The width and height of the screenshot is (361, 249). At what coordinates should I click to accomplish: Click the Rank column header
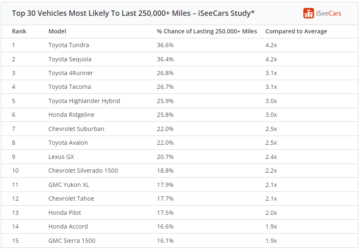[19, 31]
